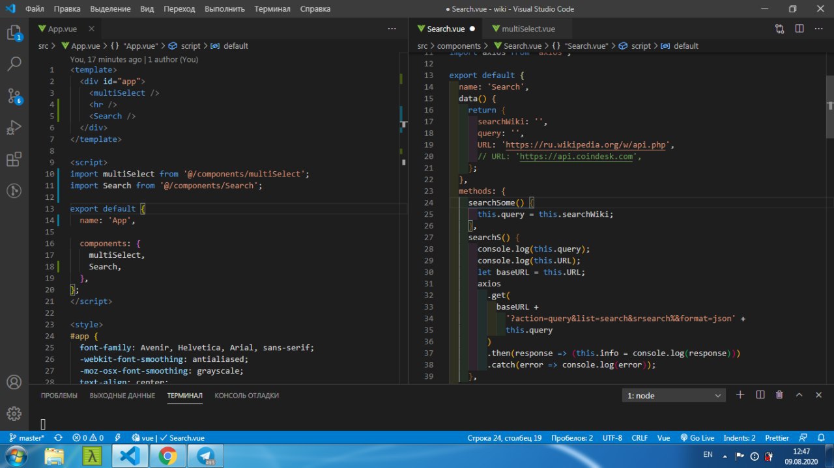Open the feedback icon in the status bar
The height and width of the screenshot is (468, 834).
pyautogui.click(x=803, y=438)
